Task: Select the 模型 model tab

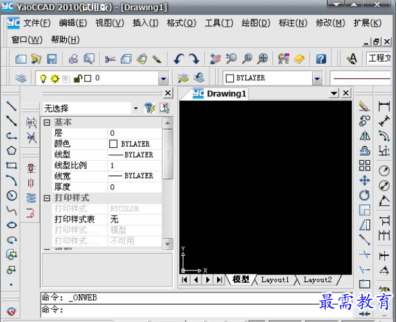Action: click(241, 280)
